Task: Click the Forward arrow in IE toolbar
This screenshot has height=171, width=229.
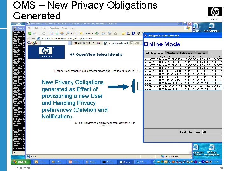Action: (x=44, y=33)
